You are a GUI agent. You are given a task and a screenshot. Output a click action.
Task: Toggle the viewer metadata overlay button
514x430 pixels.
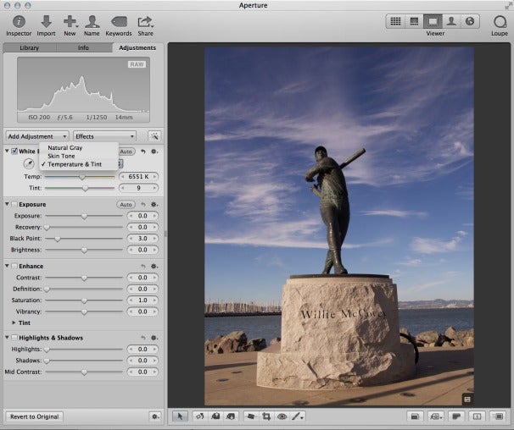coord(436,416)
